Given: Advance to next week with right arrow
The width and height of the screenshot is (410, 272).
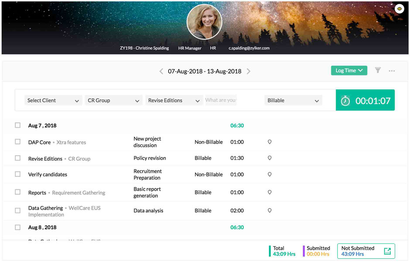Looking at the screenshot, I should point(249,71).
